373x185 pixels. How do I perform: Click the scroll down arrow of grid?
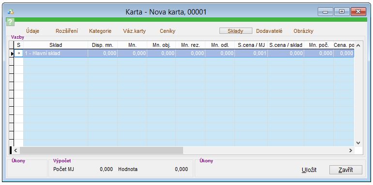click(x=358, y=143)
